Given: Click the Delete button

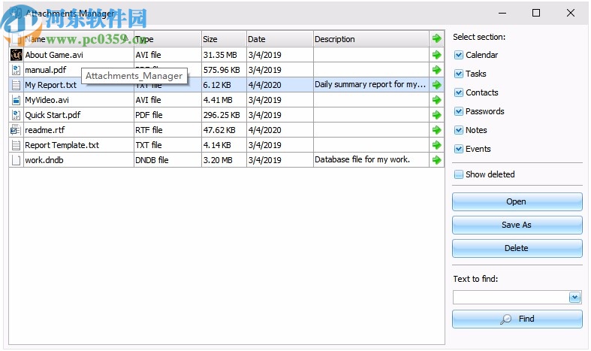Looking at the screenshot, I should (x=517, y=248).
